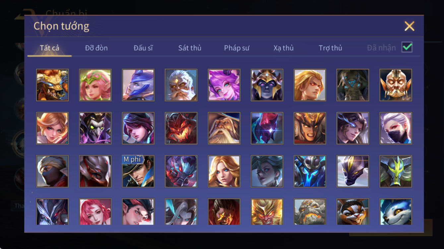Image resolution: width=444 pixels, height=249 pixels.
Task: Pick the purple-haired girl hero portrait
Action: coord(224,85)
